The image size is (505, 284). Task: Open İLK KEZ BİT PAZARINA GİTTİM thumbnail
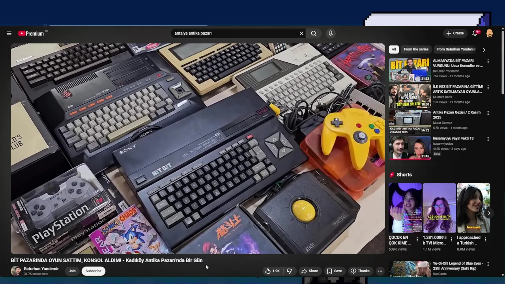[x=410, y=96]
